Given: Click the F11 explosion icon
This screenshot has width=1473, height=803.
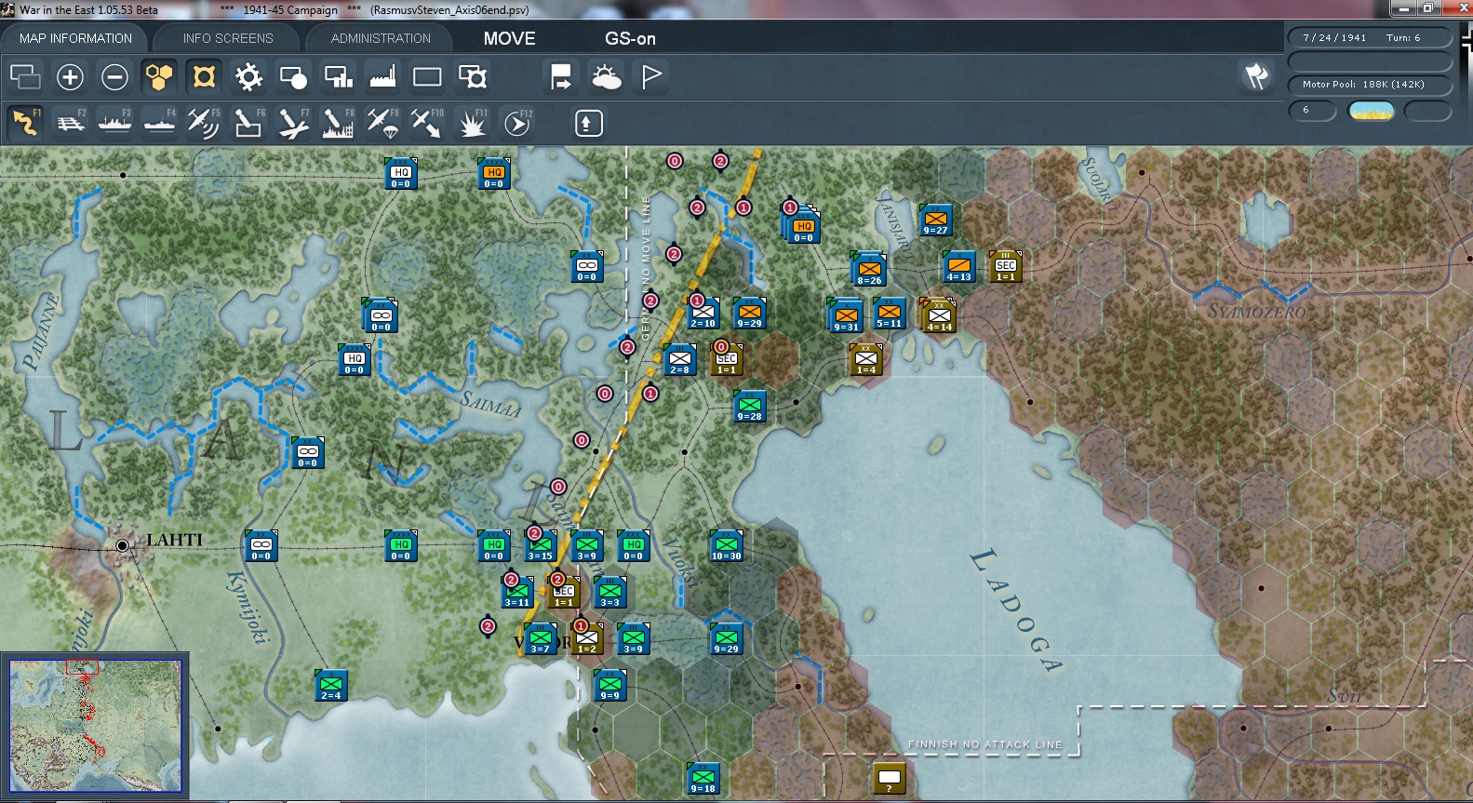Looking at the screenshot, I should click(472, 123).
